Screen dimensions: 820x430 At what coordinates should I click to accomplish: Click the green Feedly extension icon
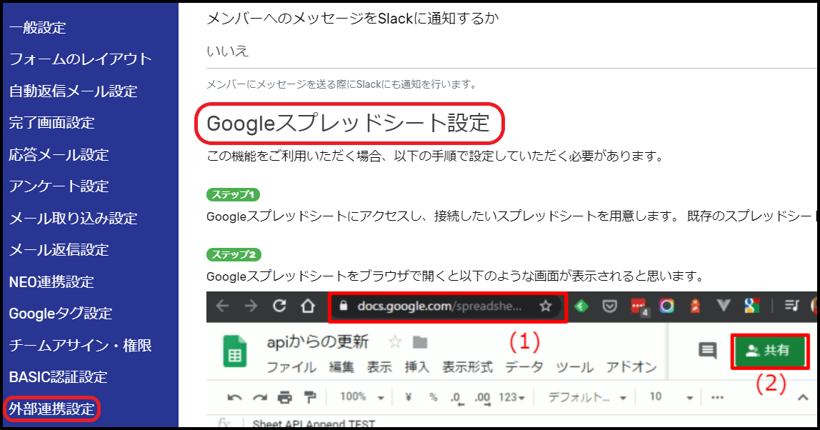[581, 306]
